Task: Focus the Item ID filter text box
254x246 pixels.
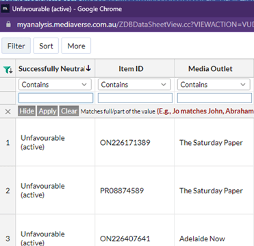Action: (x=135, y=98)
